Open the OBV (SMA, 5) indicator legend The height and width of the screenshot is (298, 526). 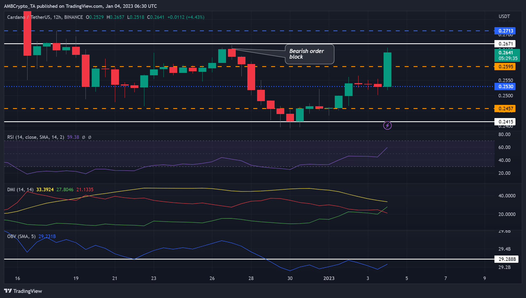[x=21, y=236]
